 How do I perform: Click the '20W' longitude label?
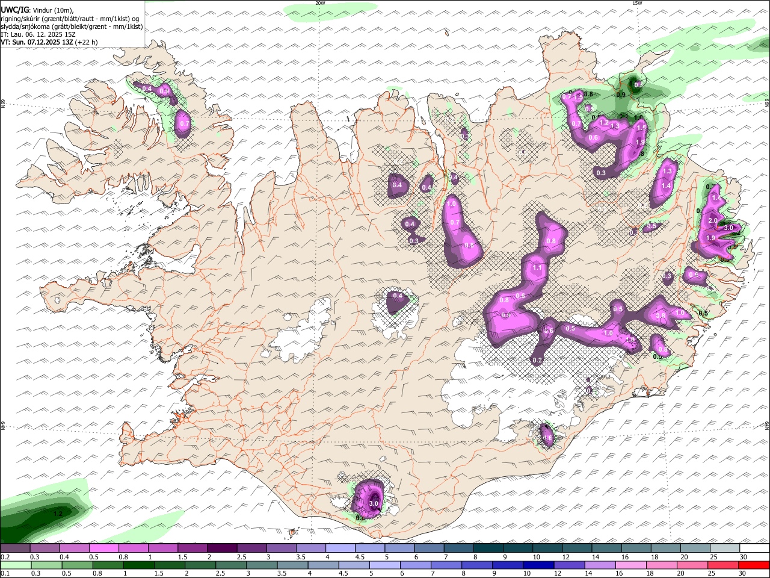coord(320,3)
